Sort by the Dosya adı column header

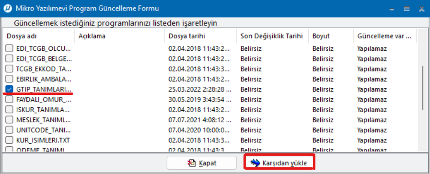tap(38, 36)
